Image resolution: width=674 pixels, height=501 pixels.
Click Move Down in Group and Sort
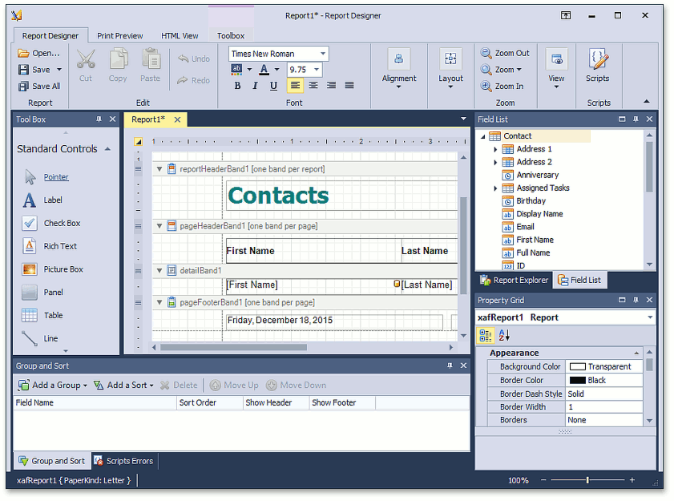(x=297, y=386)
